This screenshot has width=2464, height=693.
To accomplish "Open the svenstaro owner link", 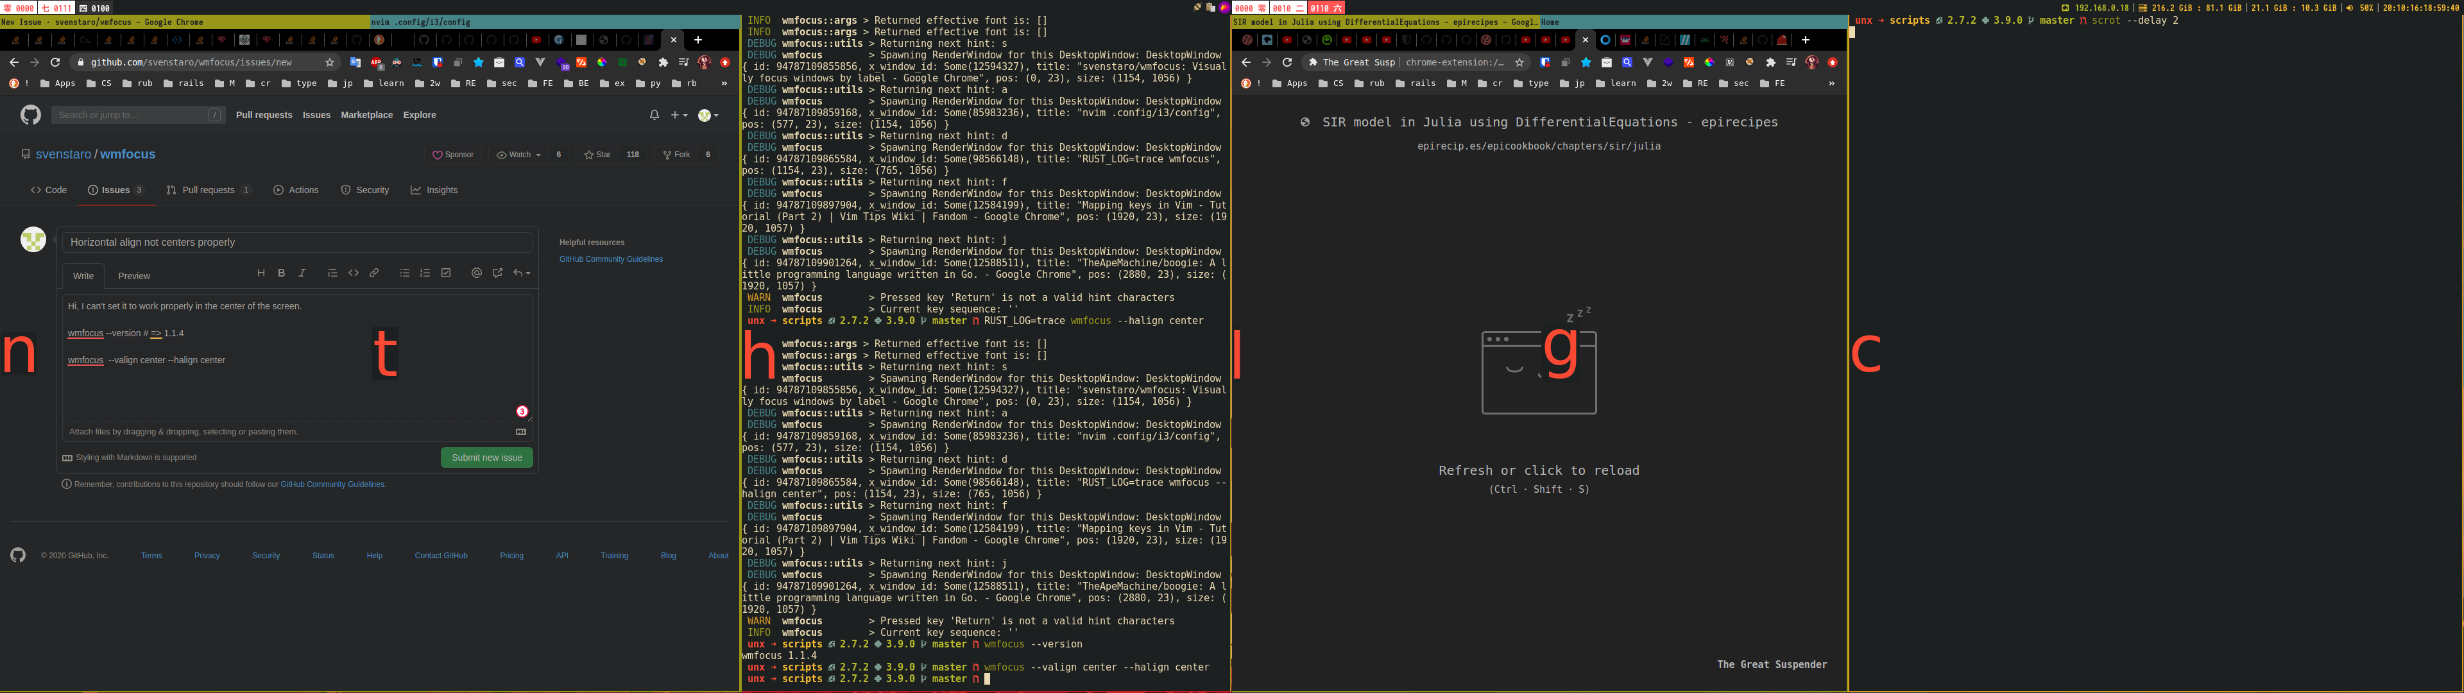I will 64,154.
